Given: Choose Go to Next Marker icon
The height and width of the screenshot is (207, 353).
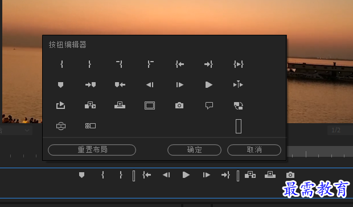Looking at the screenshot, I should tap(91, 85).
